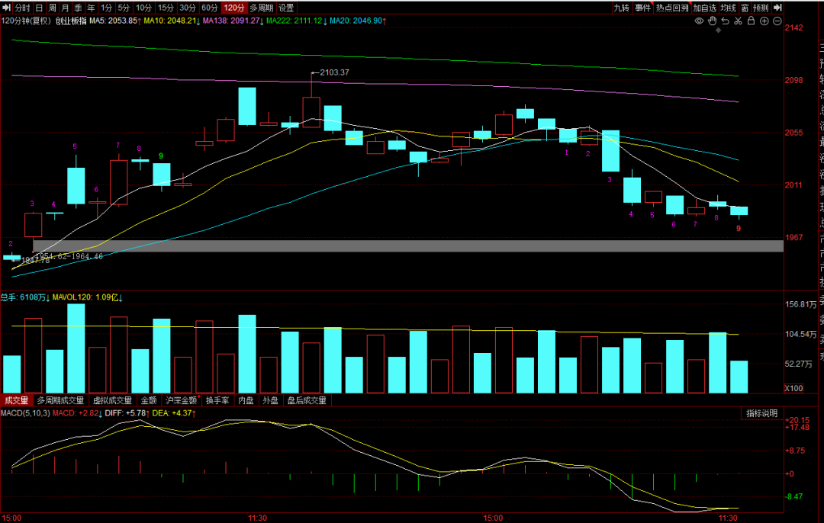
Task: Click the green nine-turn marker 9 above candle
Action: [x=161, y=156]
